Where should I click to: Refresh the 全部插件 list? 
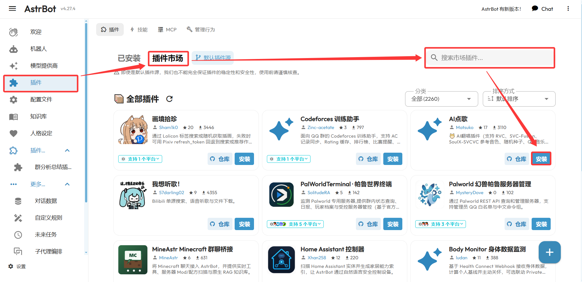pyautogui.click(x=169, y=99)
